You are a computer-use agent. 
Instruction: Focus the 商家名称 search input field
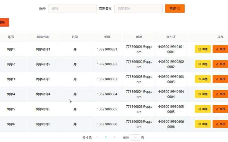click(x=139, y=9)
